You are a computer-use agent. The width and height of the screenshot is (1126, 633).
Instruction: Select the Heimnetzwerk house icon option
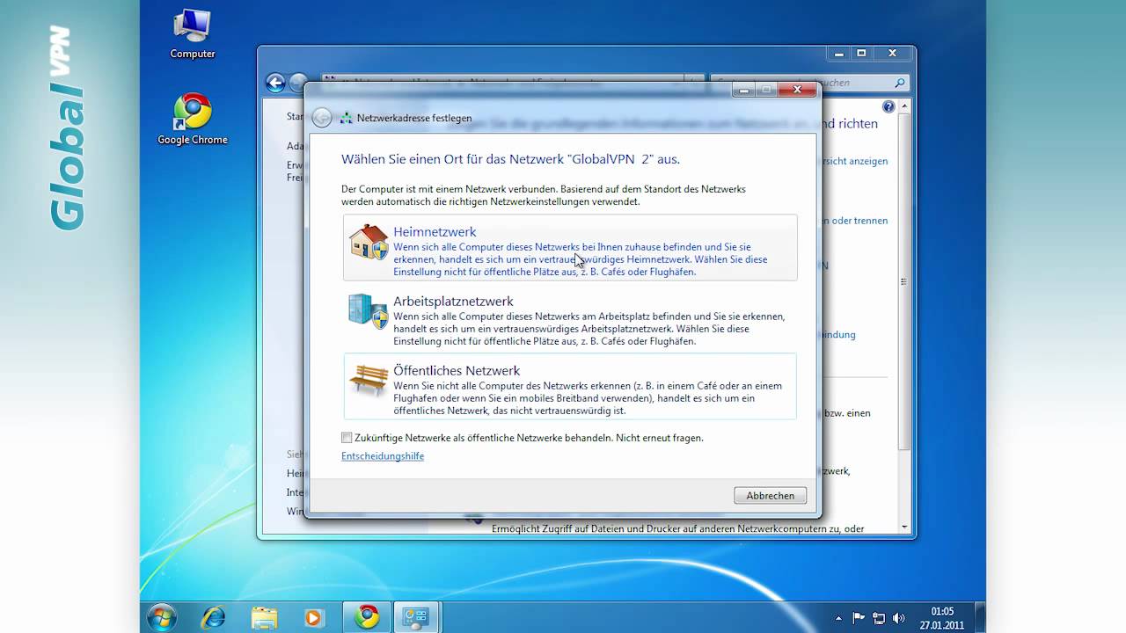coord(369,242)
